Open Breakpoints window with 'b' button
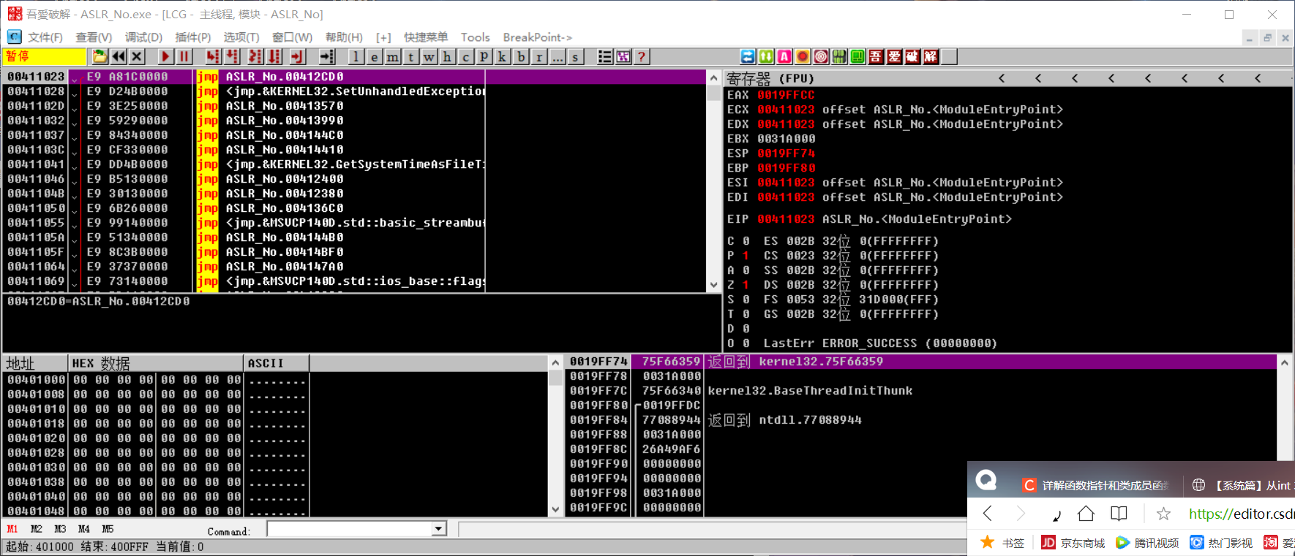The width and height of the screenshot is (1295, 556). click(520, 56)
